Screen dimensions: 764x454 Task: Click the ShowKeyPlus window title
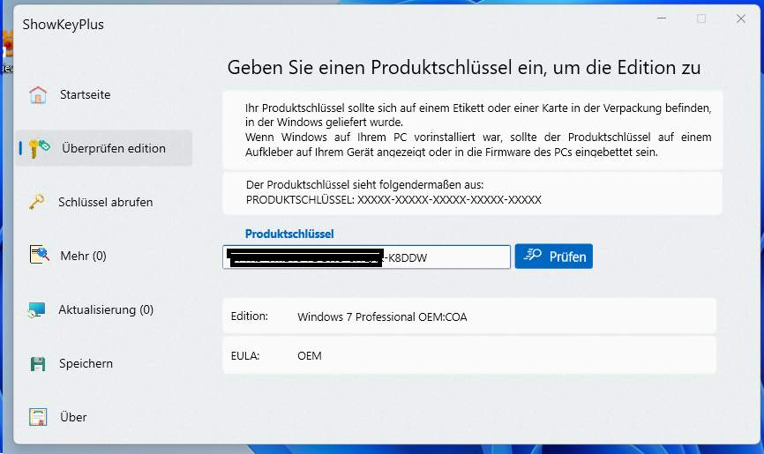click(64, 25)
